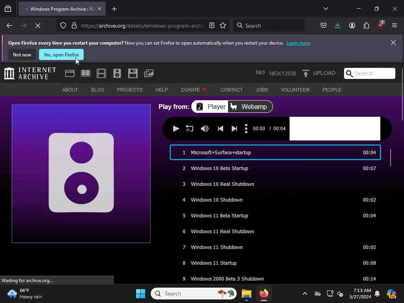Play track 6 Windows 11 Real Shutdown

click(275, 231)
